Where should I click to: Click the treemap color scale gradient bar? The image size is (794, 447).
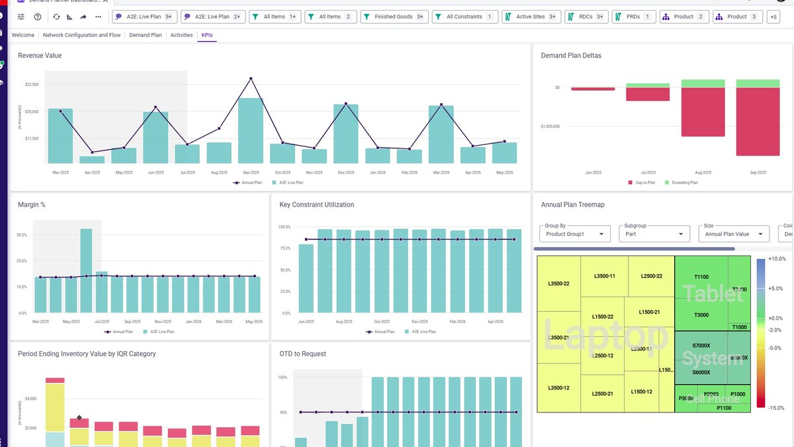pos(760,332)
